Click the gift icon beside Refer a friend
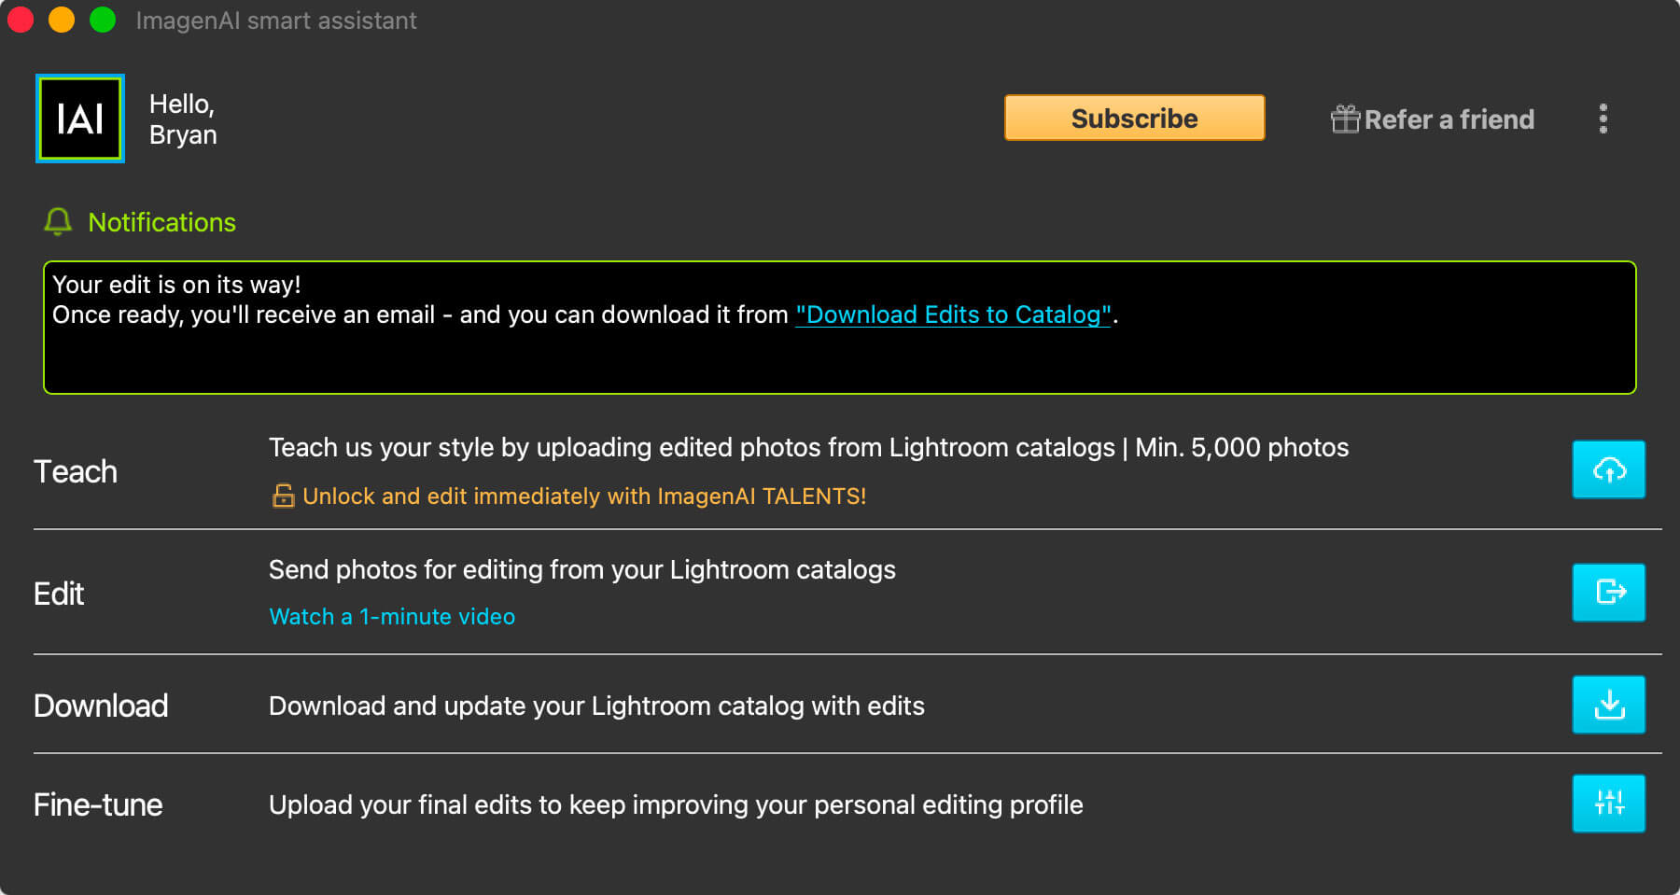 point(1345,119)
